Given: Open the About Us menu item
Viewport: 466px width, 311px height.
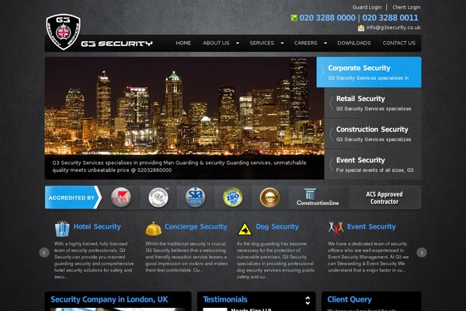Looking at the screenshot, I should coord(216,44).
